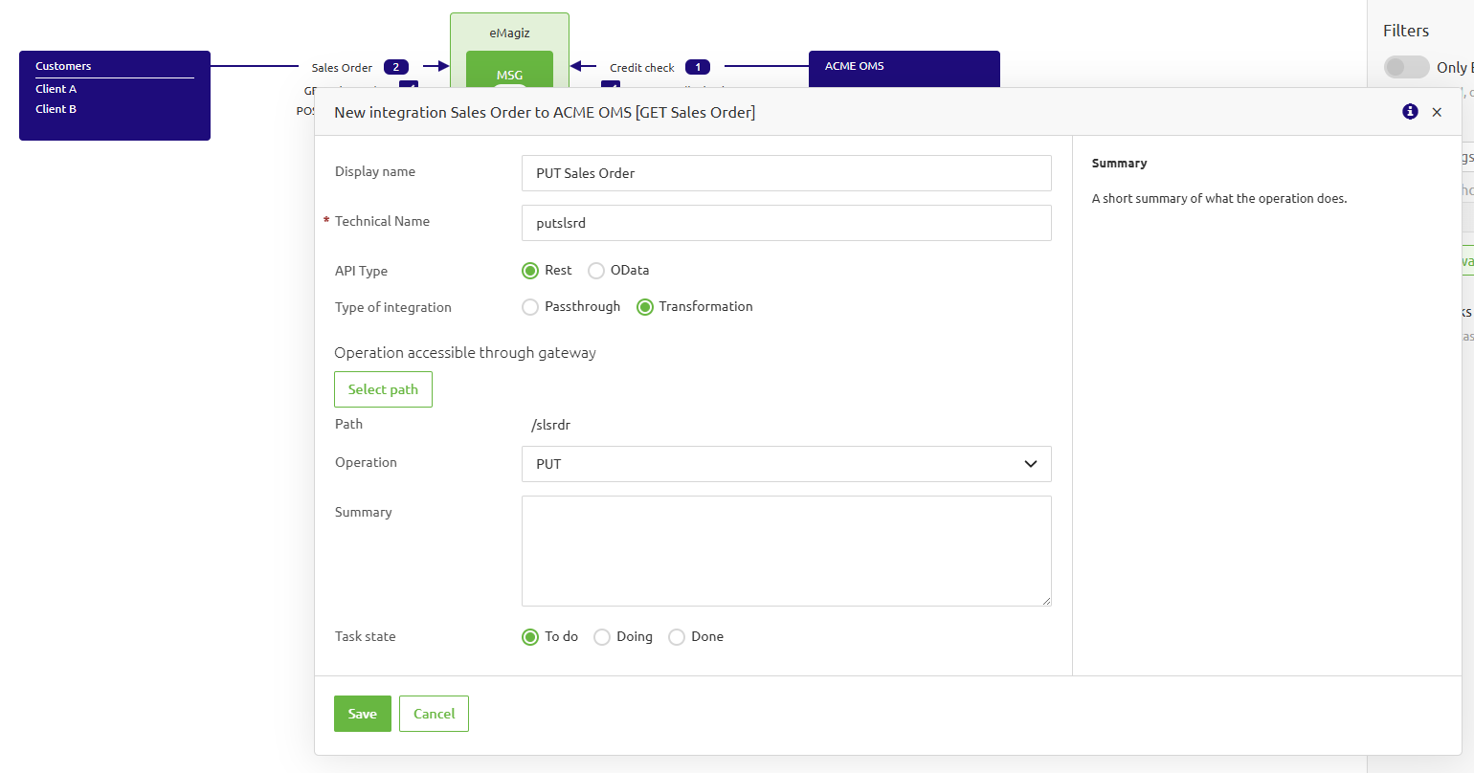Viewport: 1474px width, 773px height.
Task: Select the Sales Order integration label
Action: 342,68
